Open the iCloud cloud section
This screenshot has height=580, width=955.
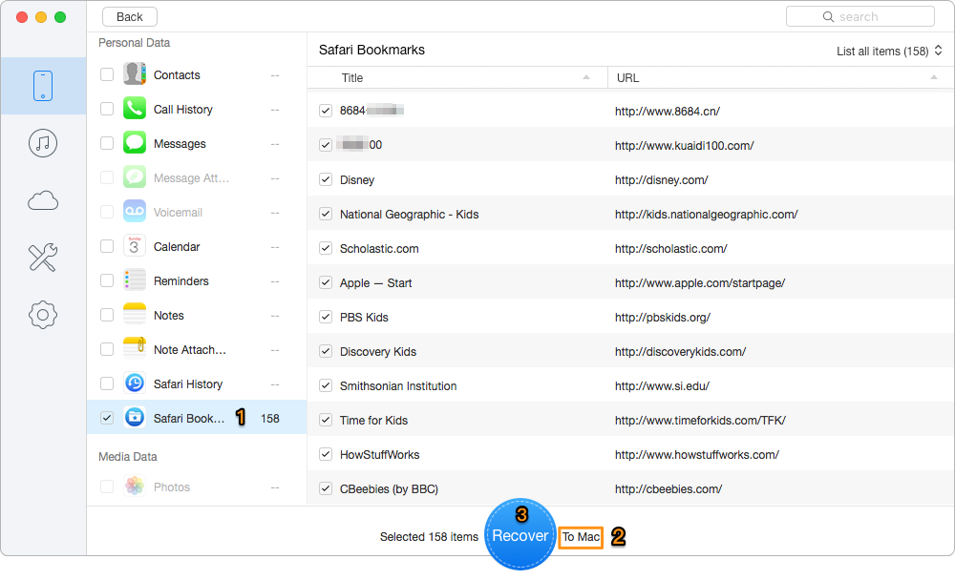click(x=43, y=200)
